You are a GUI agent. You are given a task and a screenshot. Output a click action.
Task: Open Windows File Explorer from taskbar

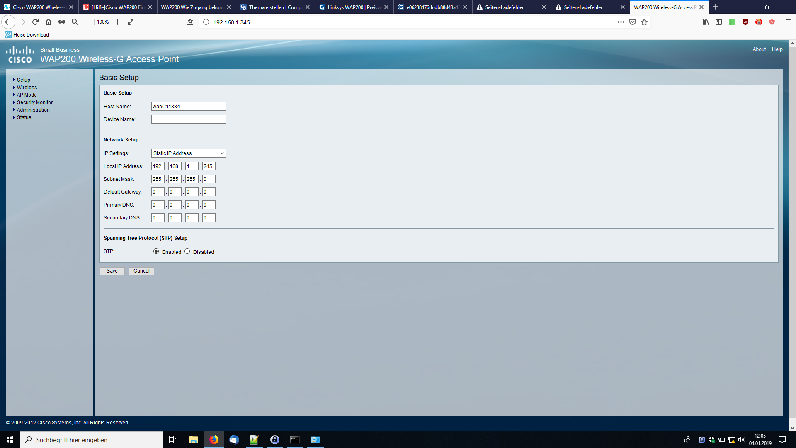(193, 440)
